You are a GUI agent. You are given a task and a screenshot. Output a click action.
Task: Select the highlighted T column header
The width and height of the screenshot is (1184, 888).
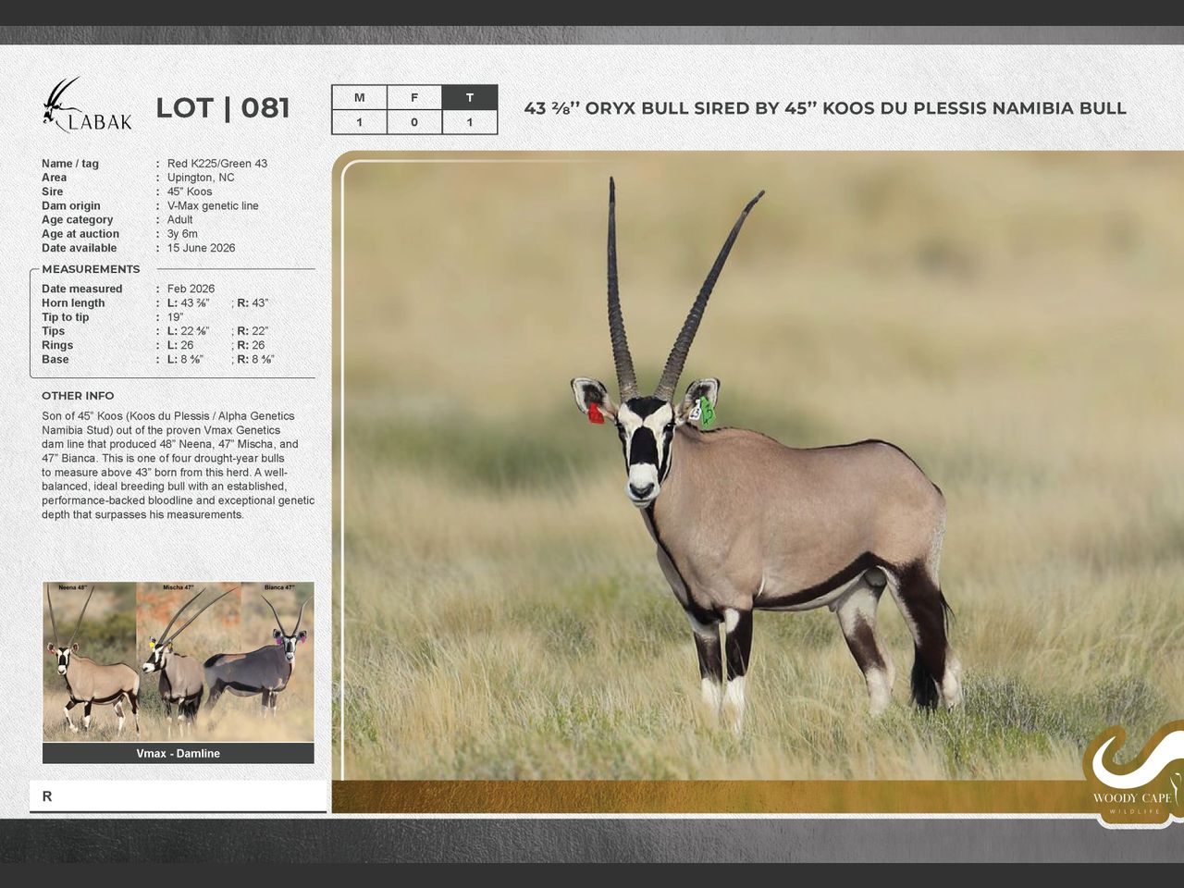click(x=469, y=97)
